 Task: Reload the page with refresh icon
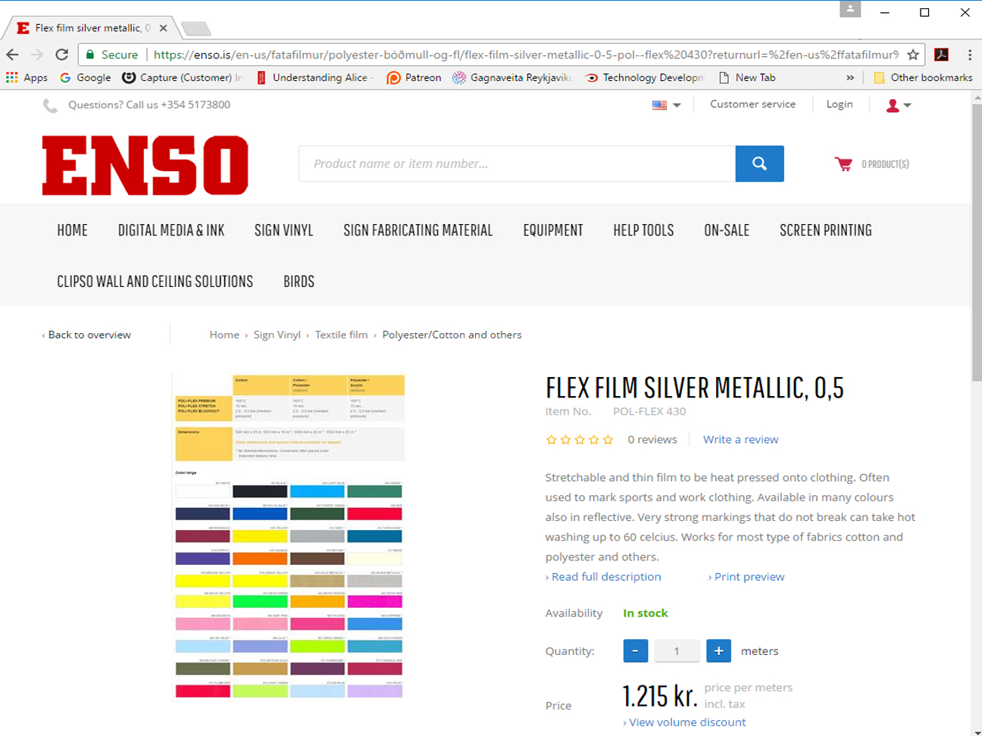pos(62,55)
